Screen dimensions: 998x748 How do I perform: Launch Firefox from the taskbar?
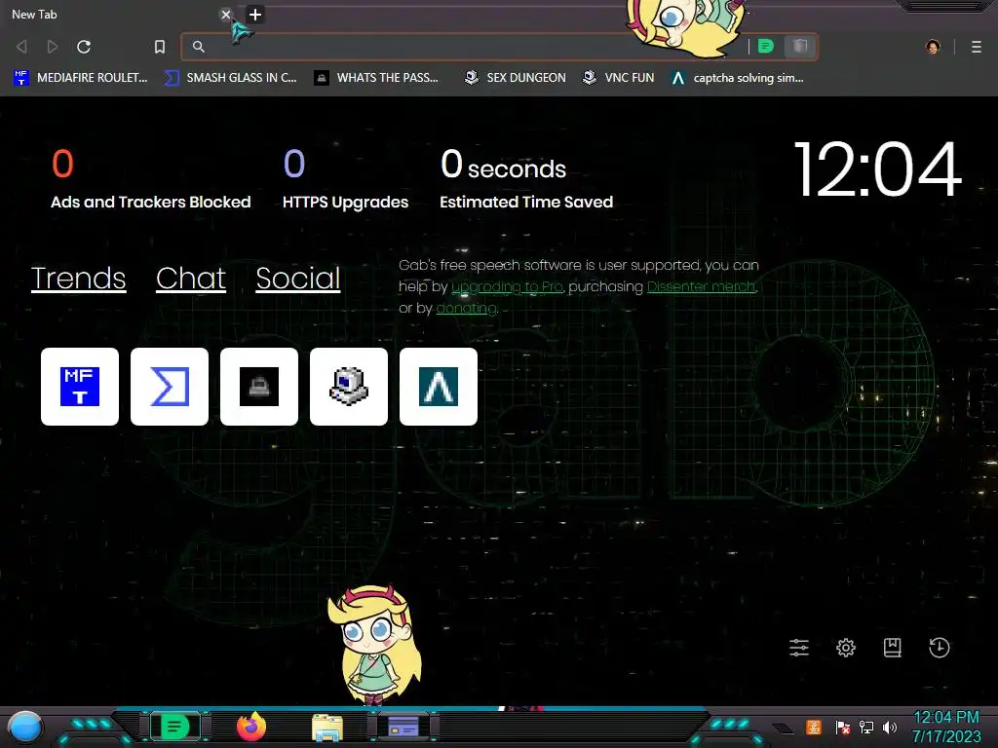point(251,727)
